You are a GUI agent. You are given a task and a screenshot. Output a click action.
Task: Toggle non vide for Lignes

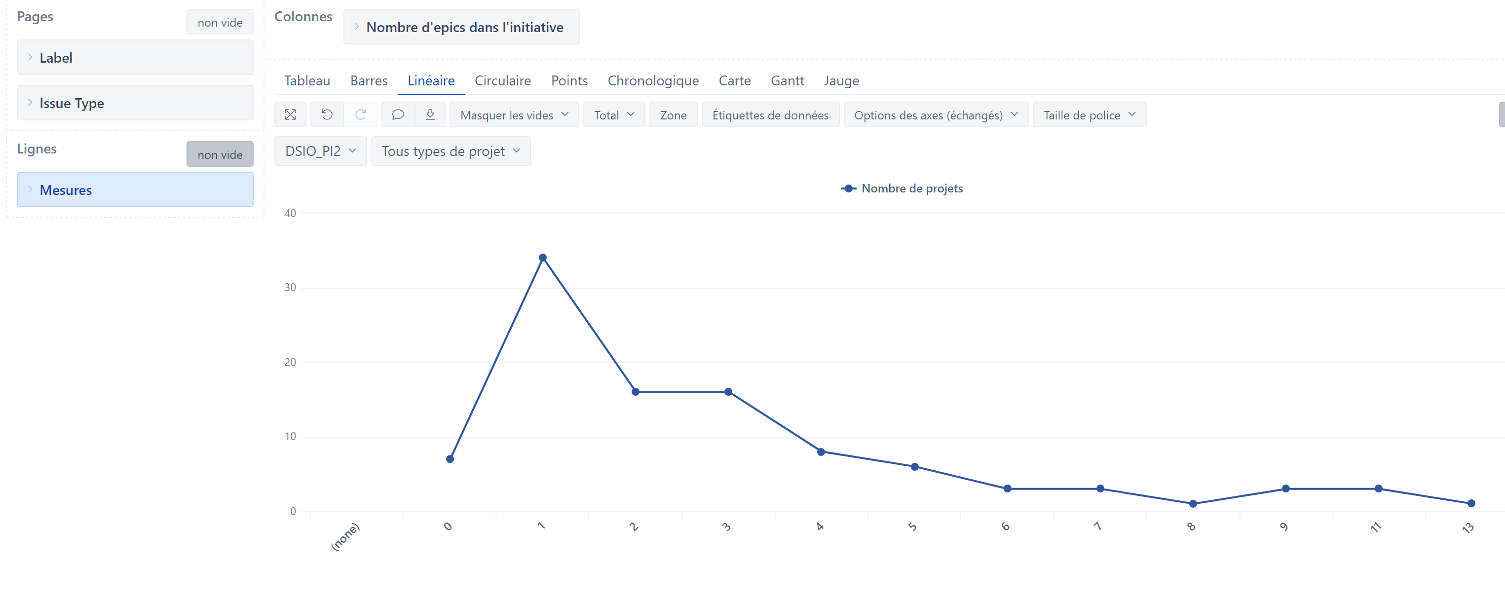tap(220, 154)
